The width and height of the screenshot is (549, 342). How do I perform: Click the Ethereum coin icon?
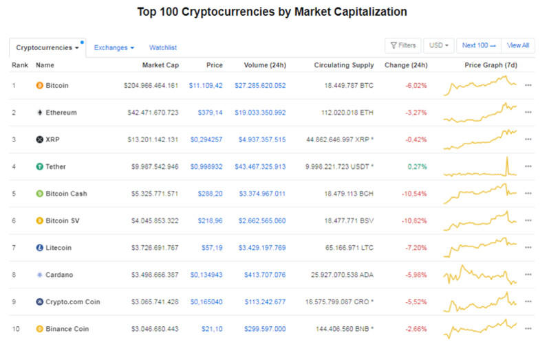[39, 113]
